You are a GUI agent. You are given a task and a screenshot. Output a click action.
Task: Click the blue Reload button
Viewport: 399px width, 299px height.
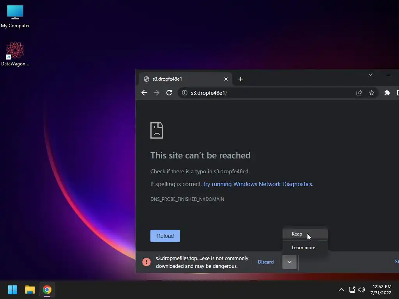(x=165, y=236)
